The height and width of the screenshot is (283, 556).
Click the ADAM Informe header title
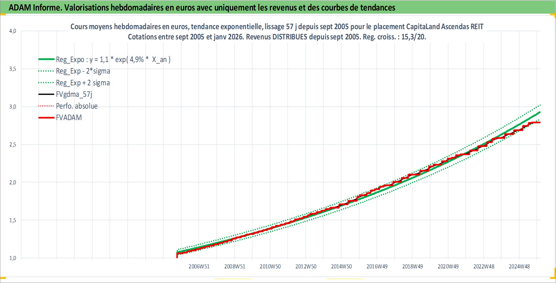pyautogui.click(x=202, y=7)
